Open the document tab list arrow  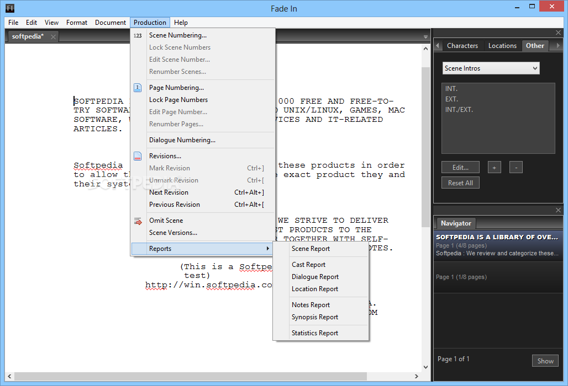pos(425,37)
